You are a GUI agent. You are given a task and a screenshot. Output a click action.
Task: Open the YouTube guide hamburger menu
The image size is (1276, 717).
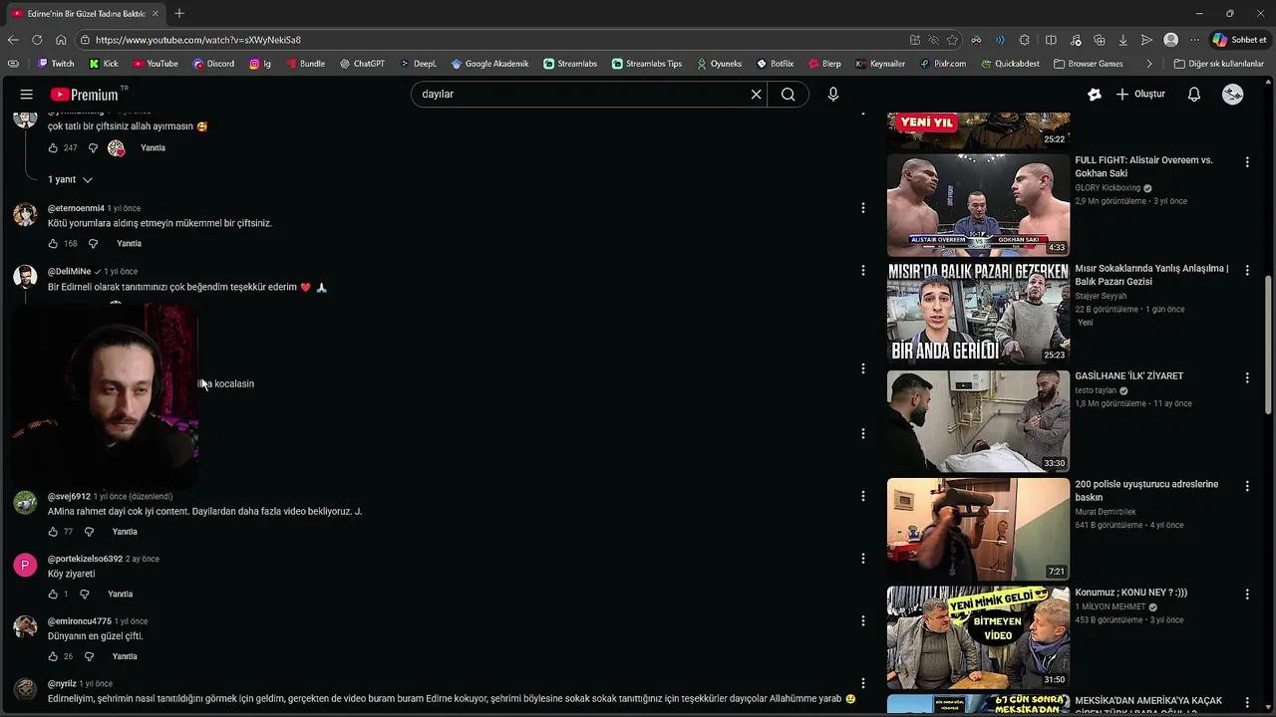click(x=27, y=95)
